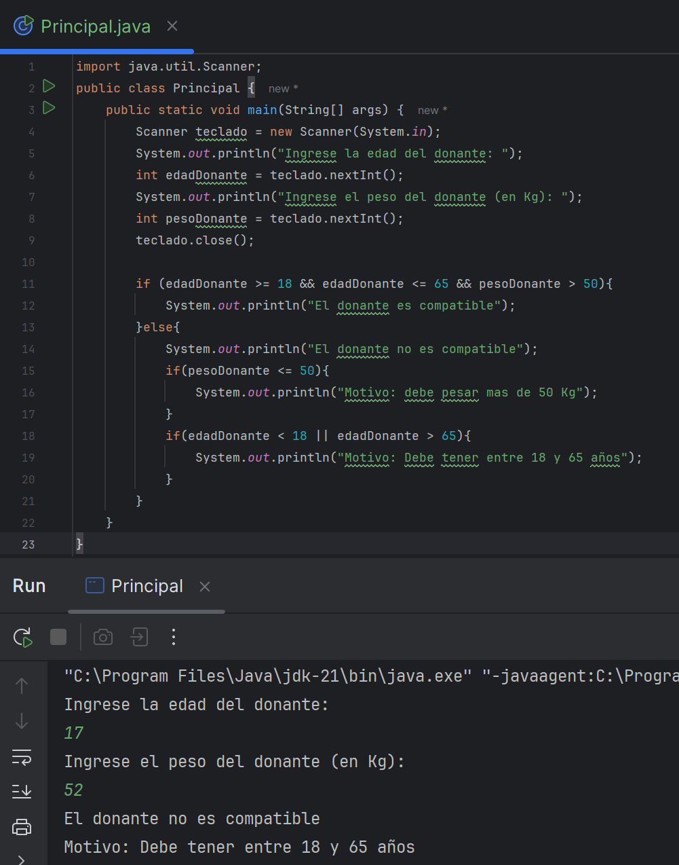Expand more console sidebar actions chevron
Image resolution: width=679 pixels, height=865 pixels.
coord(22,860)
